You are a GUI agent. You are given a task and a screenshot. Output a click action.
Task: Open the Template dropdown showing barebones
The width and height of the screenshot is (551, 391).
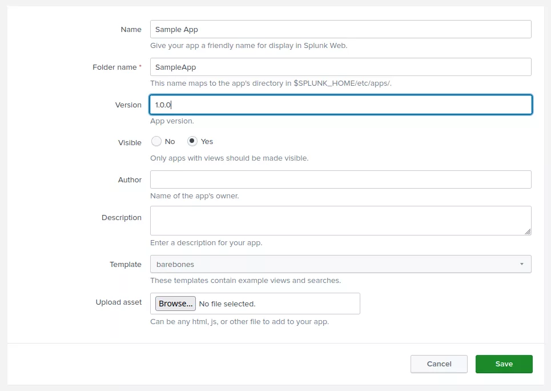pos(340,264)
